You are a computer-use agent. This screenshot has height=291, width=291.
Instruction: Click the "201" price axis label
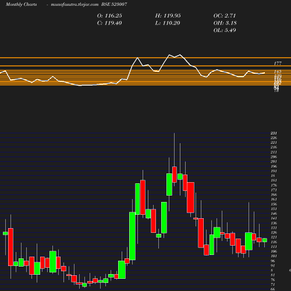(x=274, y=161)
